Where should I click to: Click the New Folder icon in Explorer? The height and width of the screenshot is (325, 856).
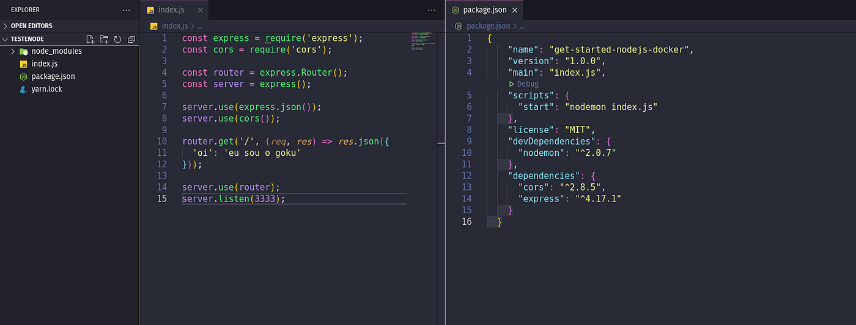point(104,39)
